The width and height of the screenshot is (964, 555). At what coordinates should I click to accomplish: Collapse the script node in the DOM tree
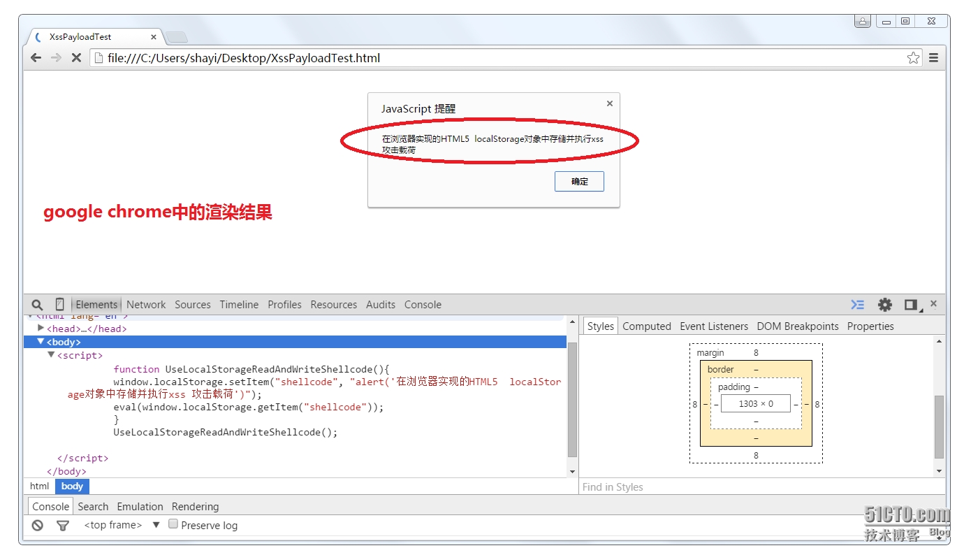click(51, 355)
